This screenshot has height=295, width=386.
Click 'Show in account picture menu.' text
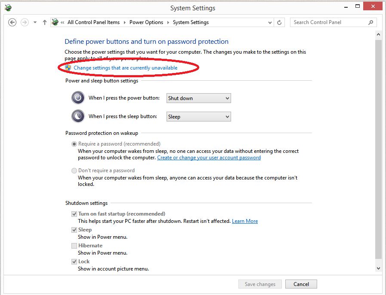coord(114,269)
